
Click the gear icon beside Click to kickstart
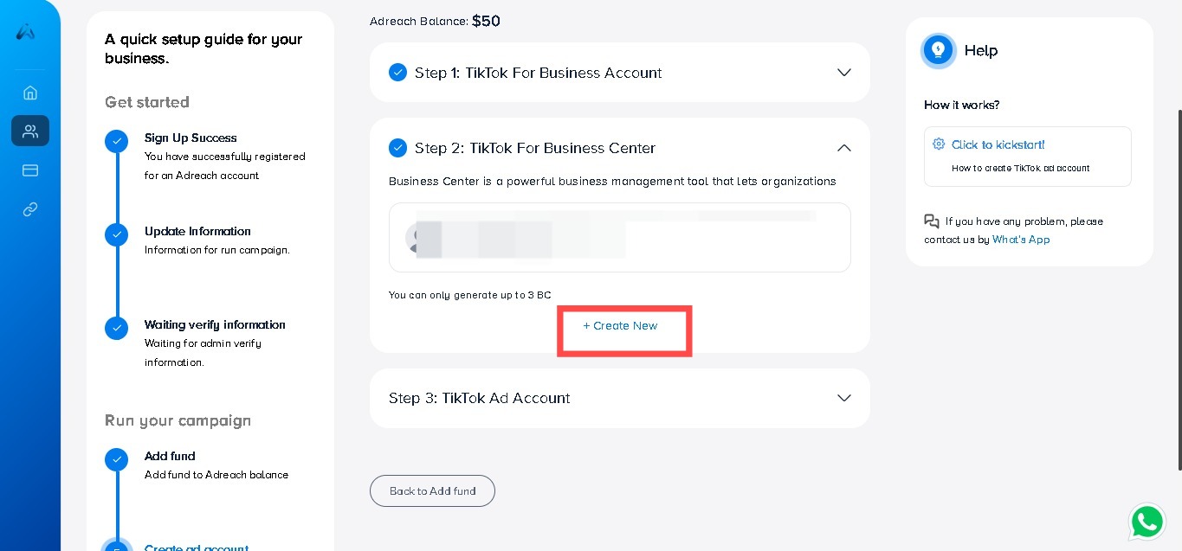pos(939,144)
